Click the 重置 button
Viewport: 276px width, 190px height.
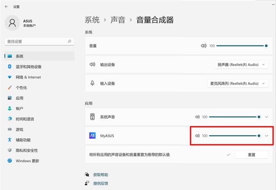click(x=251, y=155)
